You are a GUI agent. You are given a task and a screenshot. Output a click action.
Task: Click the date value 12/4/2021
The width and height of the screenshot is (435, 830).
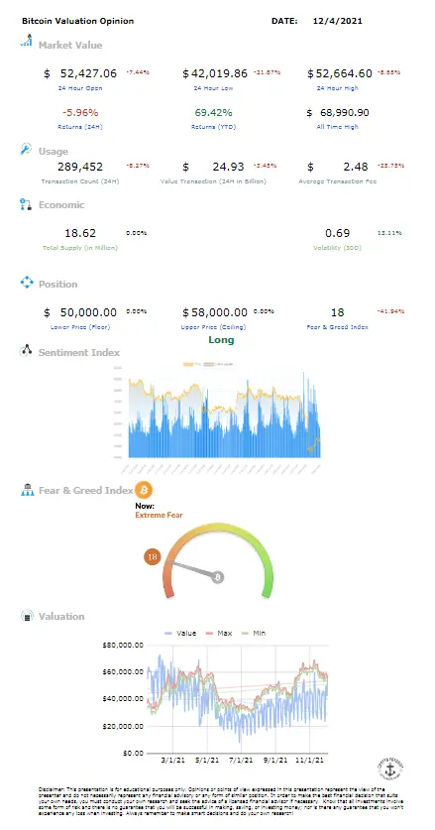[x=338, y=21]
